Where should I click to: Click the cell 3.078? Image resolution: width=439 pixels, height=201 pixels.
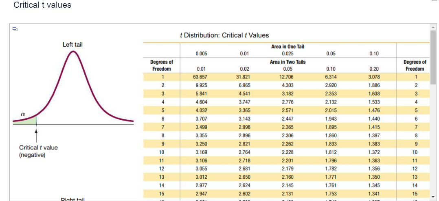point(374,77)
